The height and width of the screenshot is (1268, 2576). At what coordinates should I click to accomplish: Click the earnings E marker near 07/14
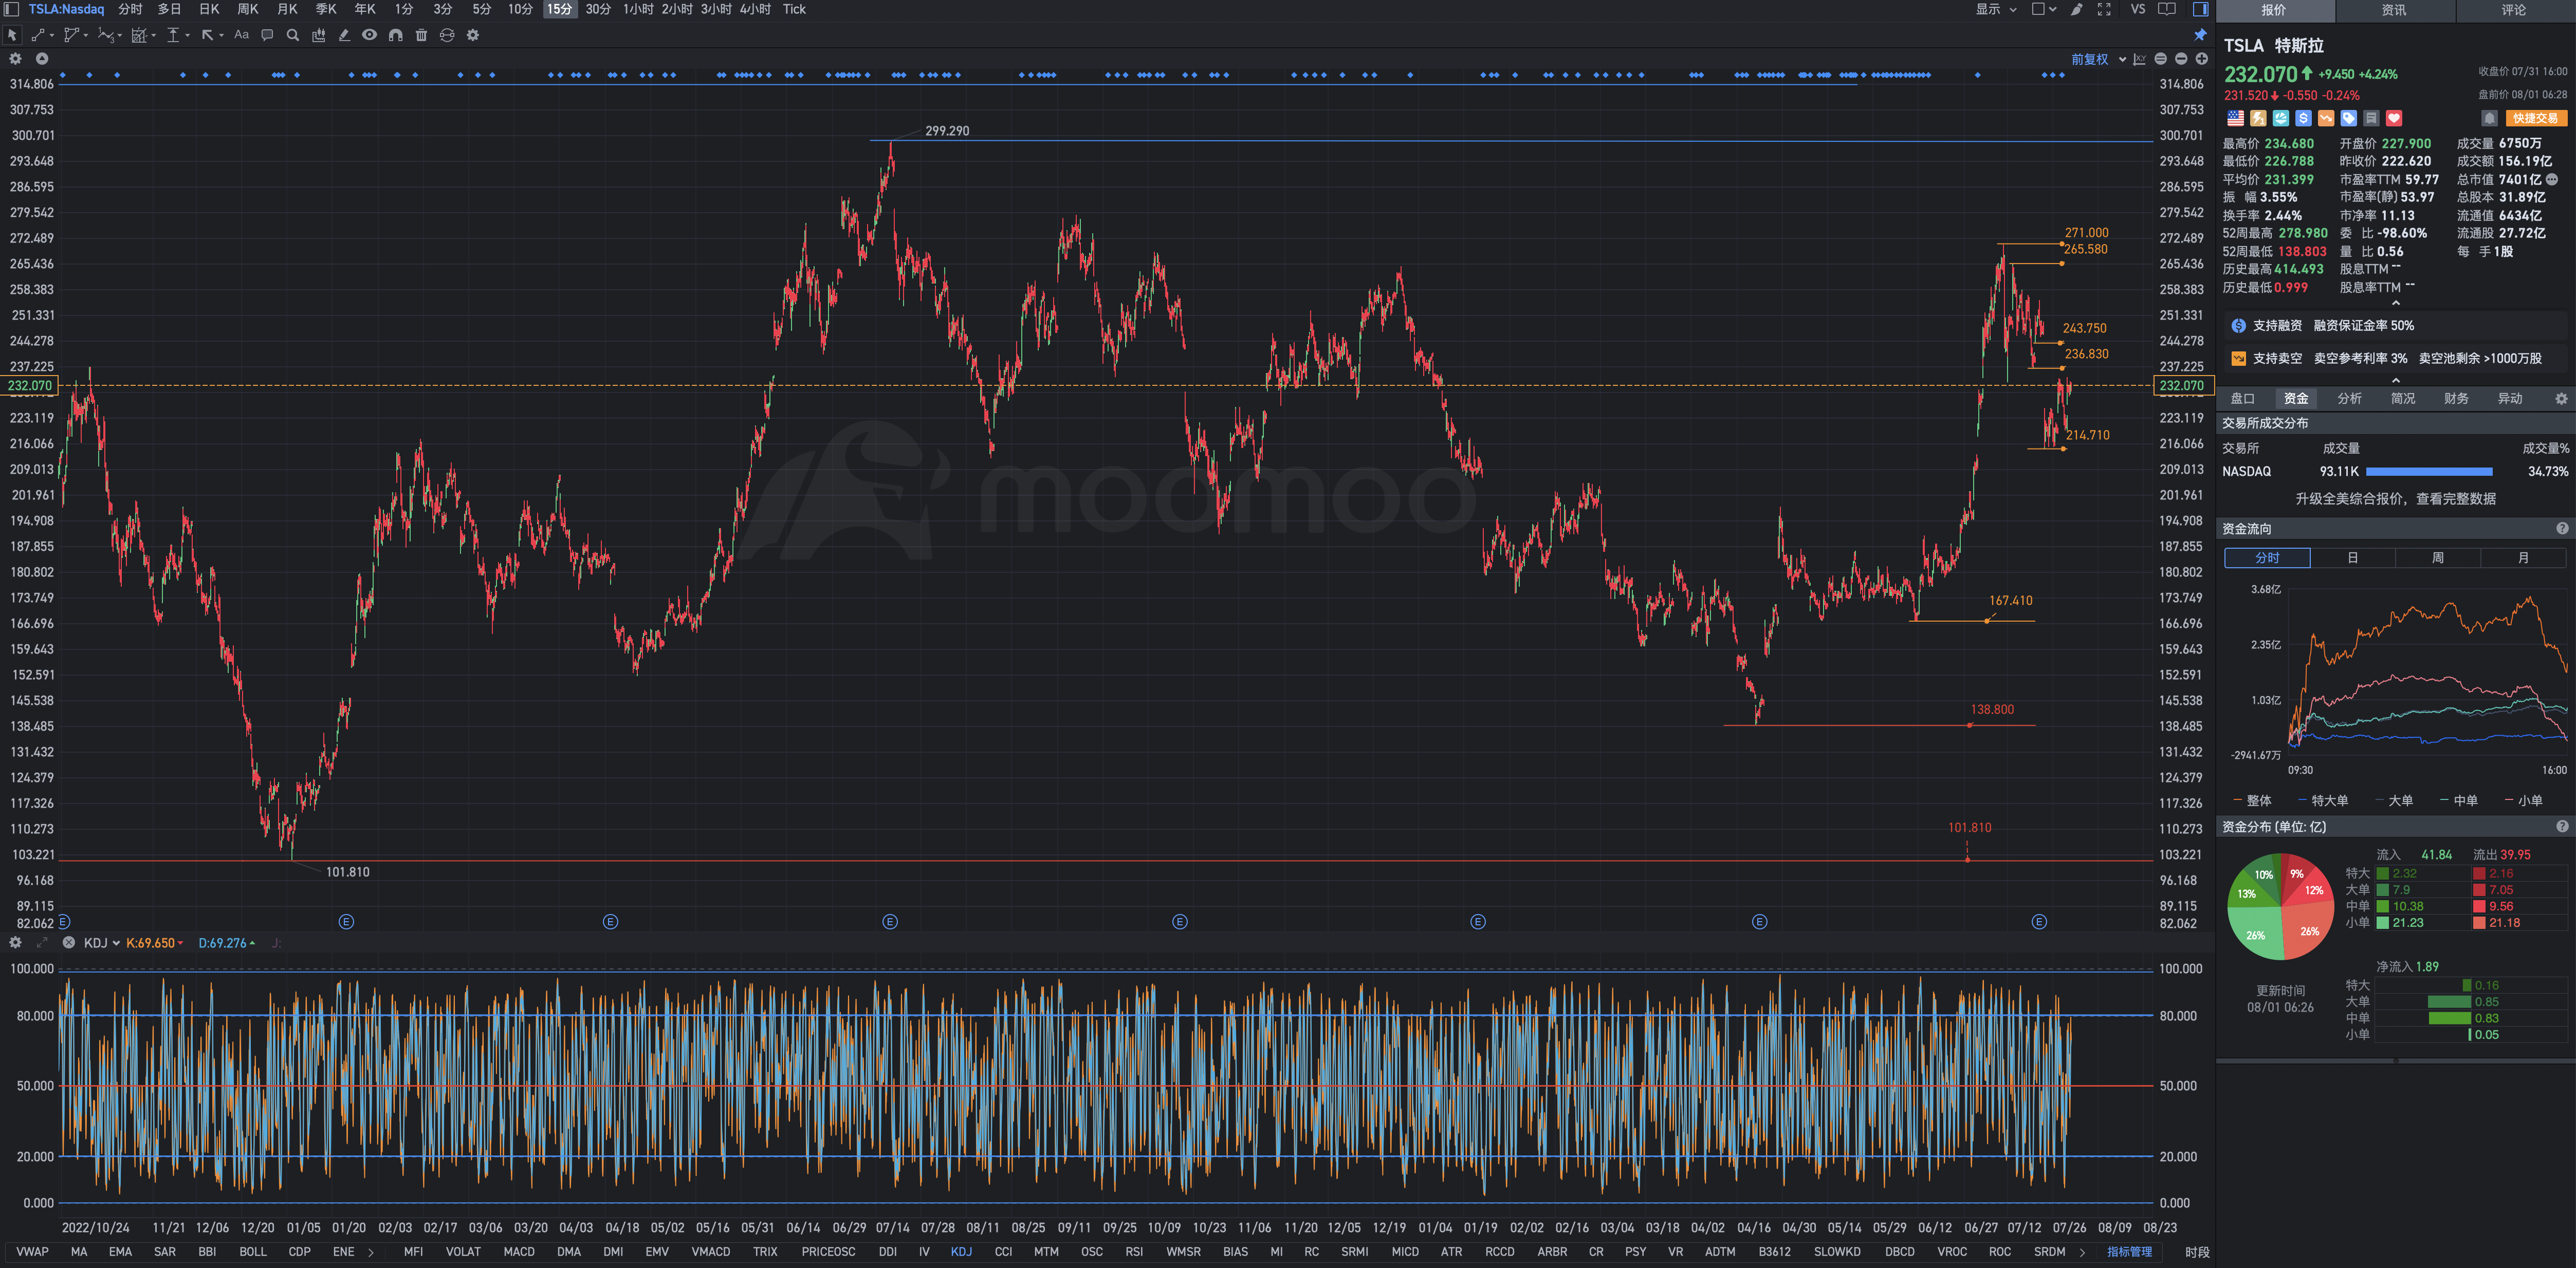click(x=890, y=922)
